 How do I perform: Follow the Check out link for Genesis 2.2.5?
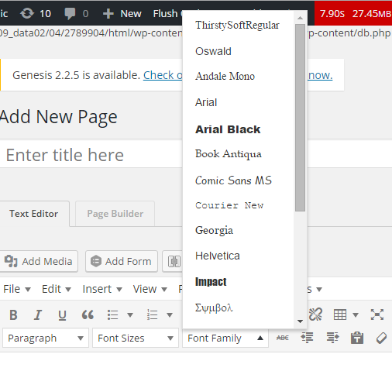click(163, 75)
